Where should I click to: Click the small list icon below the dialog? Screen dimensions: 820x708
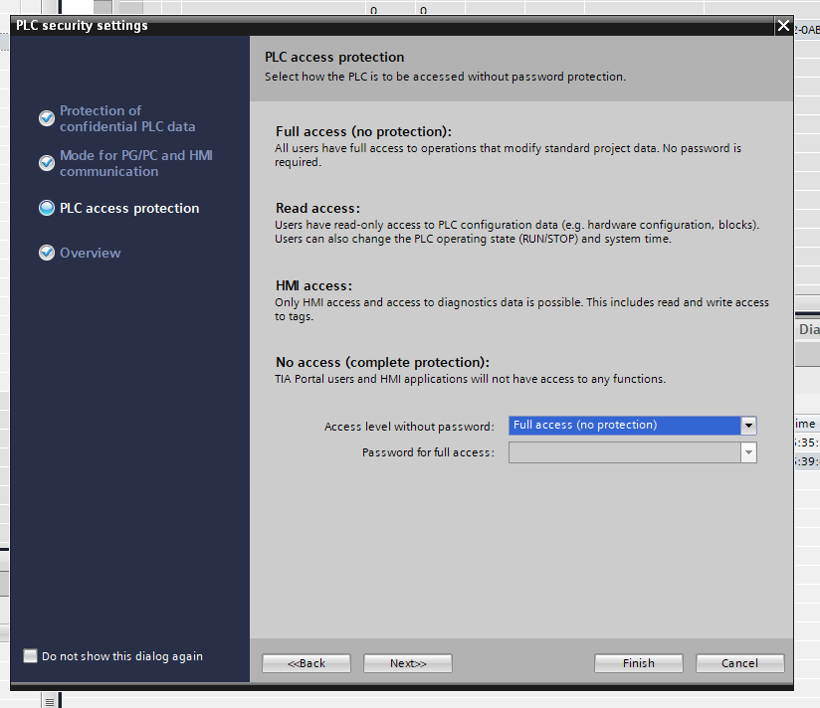coord(49,700)
